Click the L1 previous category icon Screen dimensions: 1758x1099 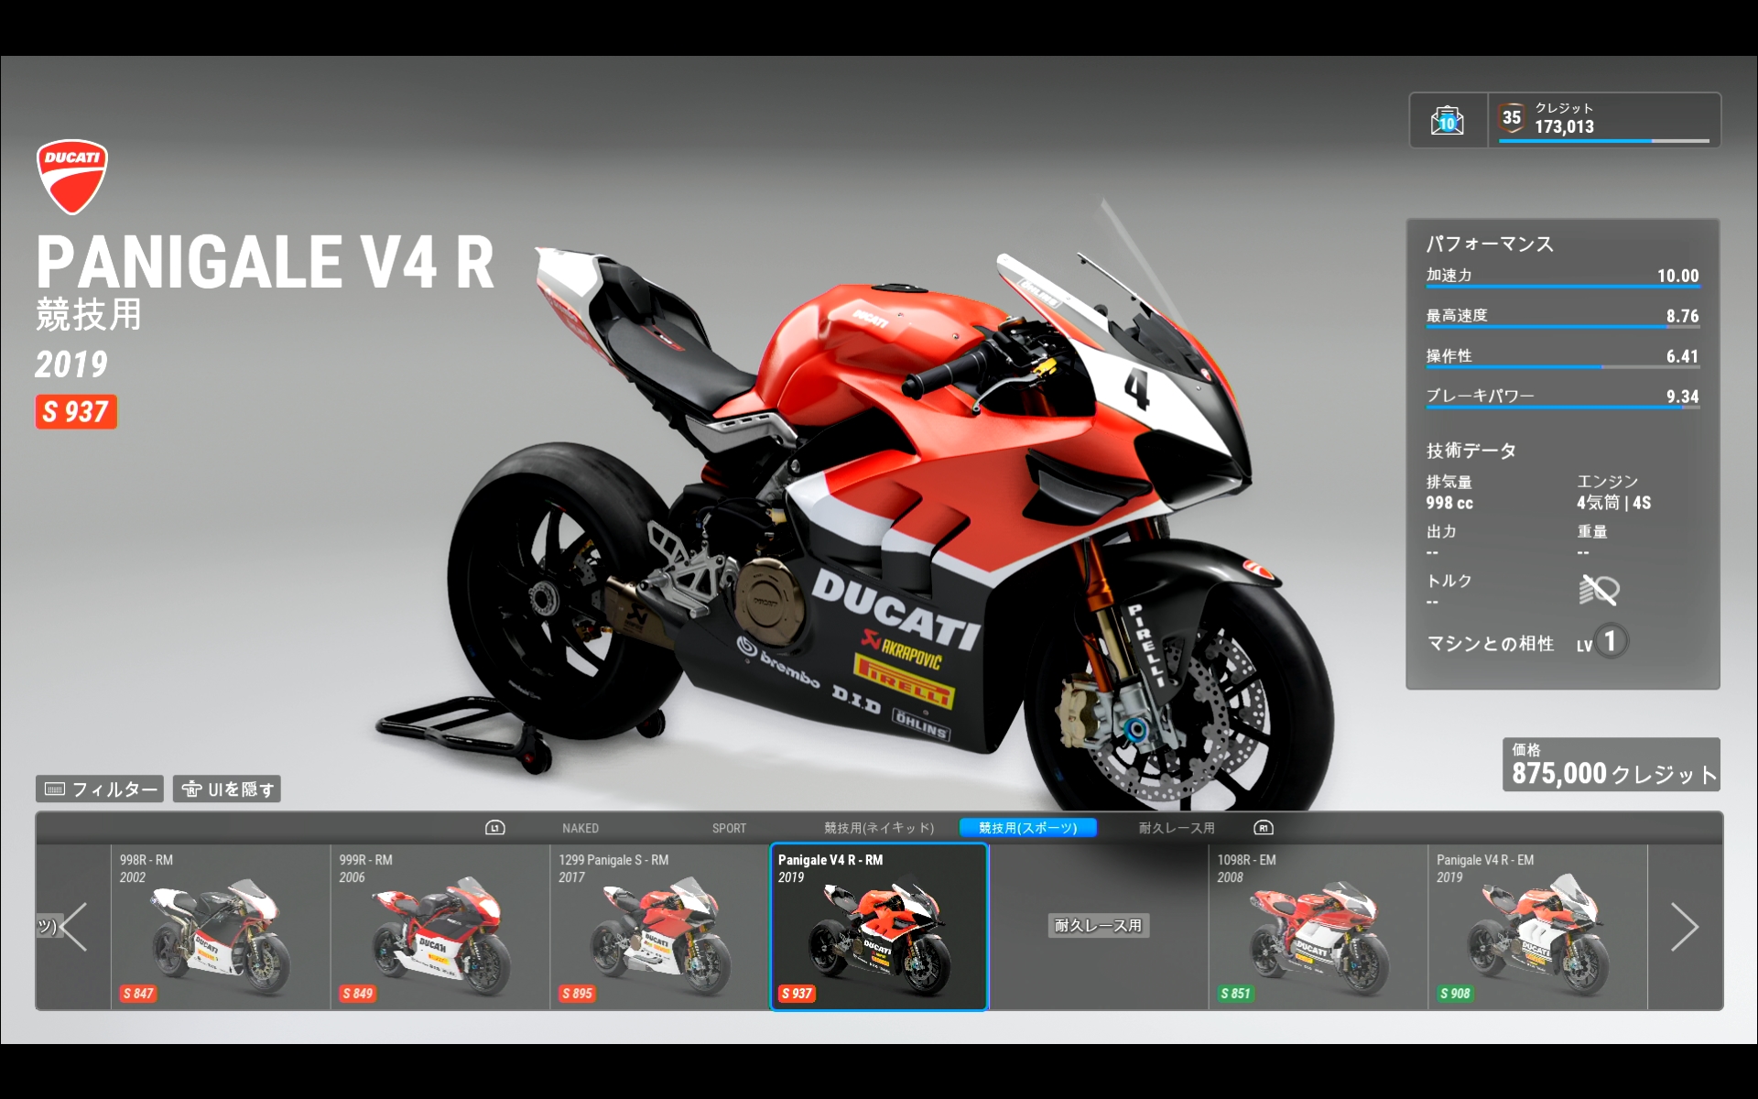(494, 828)
